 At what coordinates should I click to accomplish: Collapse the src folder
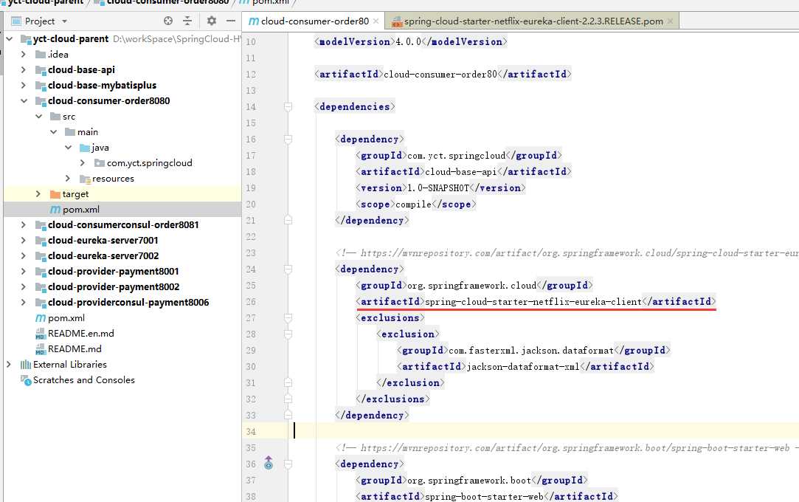click(38, 116)
